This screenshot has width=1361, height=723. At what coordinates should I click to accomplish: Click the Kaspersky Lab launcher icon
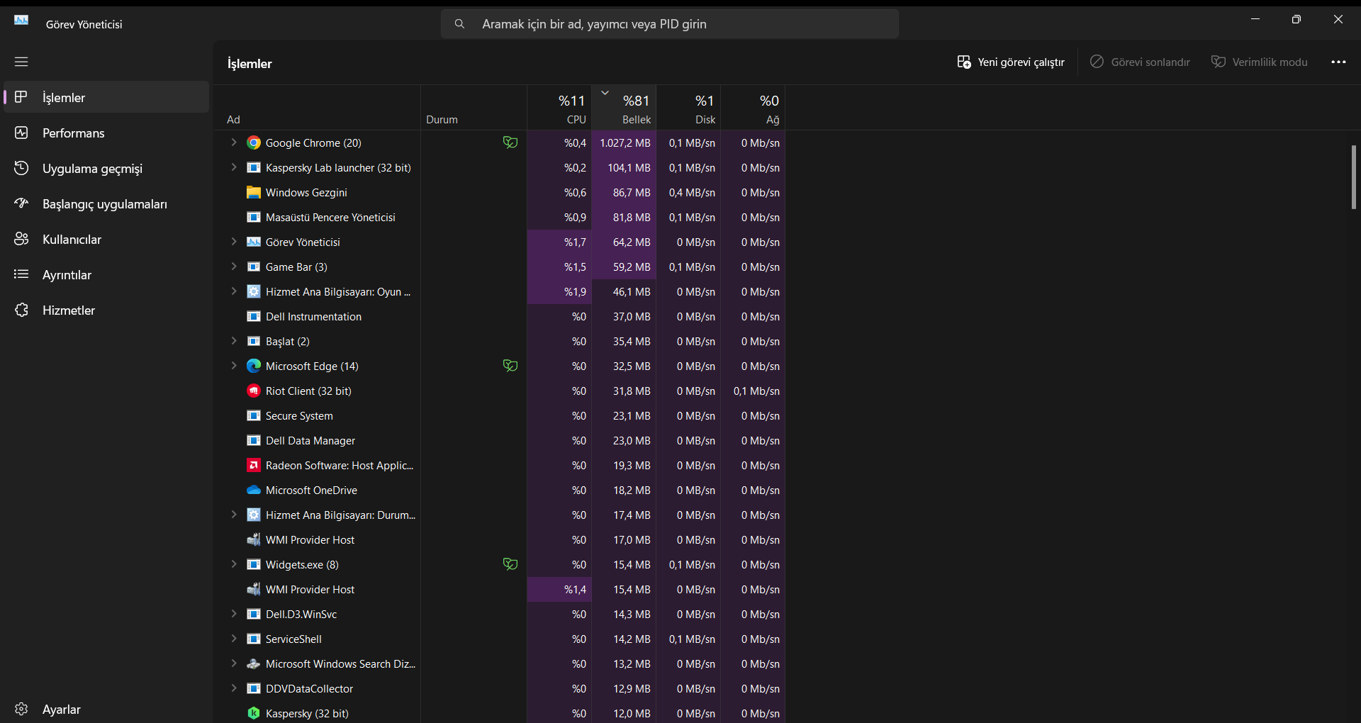254,167
